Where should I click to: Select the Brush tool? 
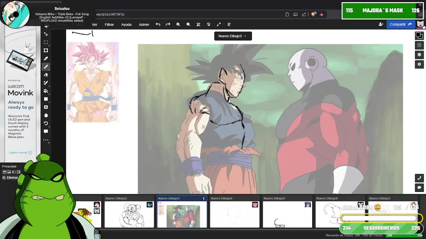point(46,67)
